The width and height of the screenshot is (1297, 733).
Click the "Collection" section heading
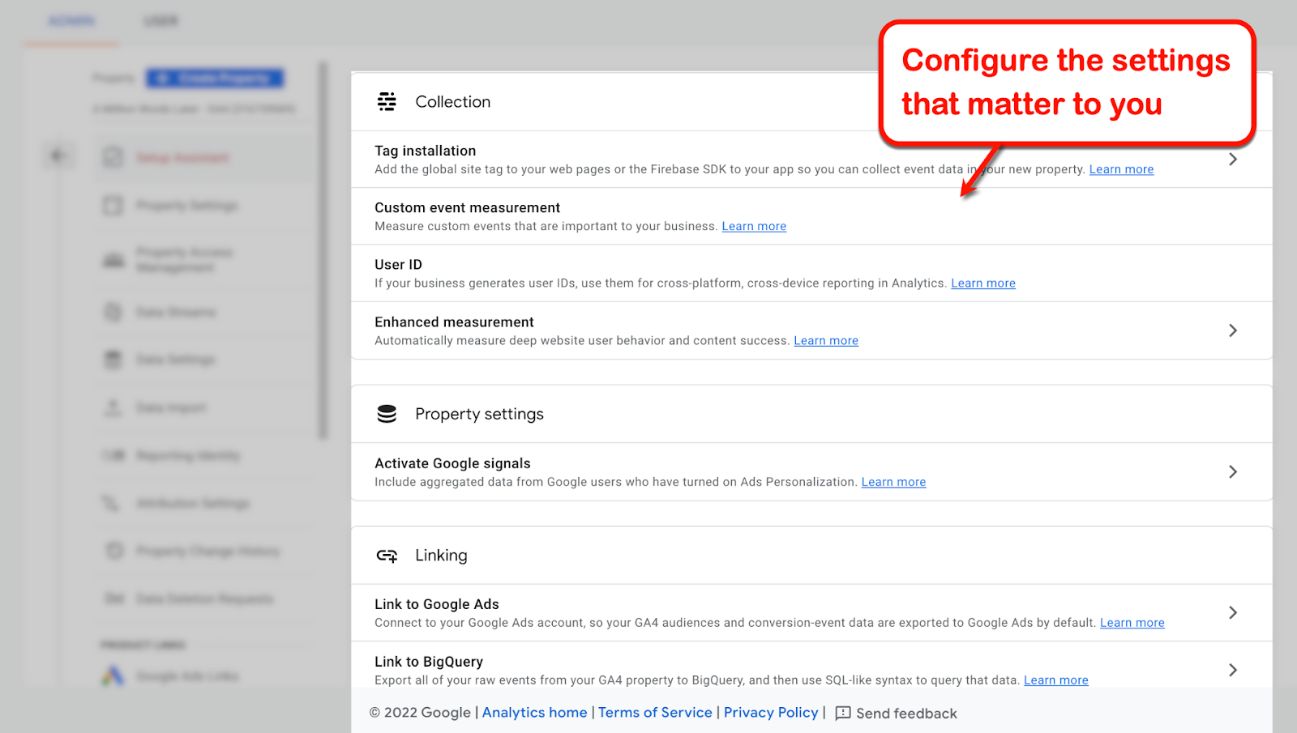(x=453, y=102)
